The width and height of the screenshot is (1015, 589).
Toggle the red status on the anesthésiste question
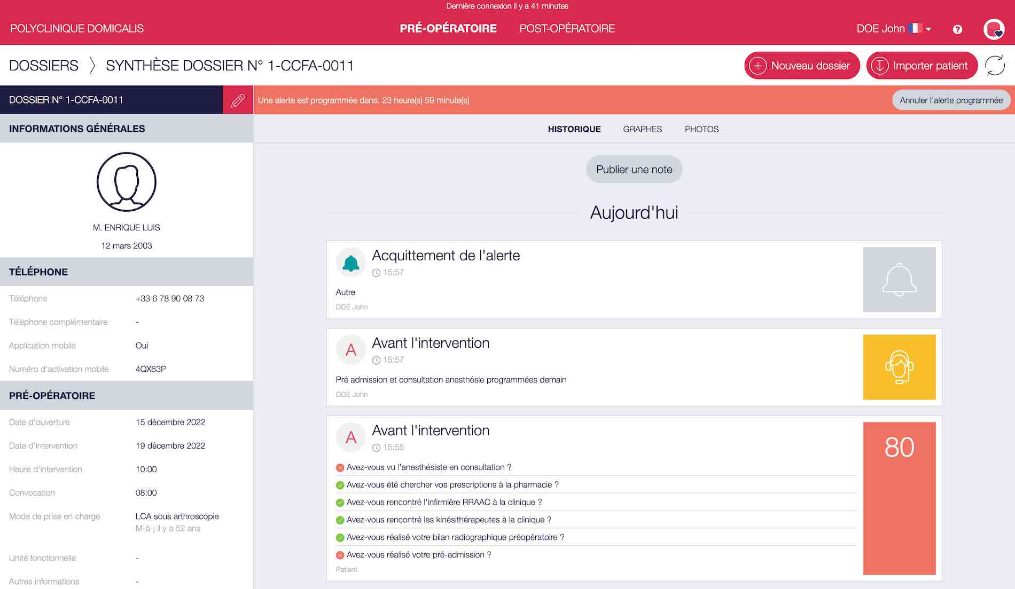coord(339,467)
